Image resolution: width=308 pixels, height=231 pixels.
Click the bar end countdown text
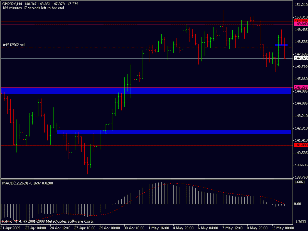click(33, 8)
